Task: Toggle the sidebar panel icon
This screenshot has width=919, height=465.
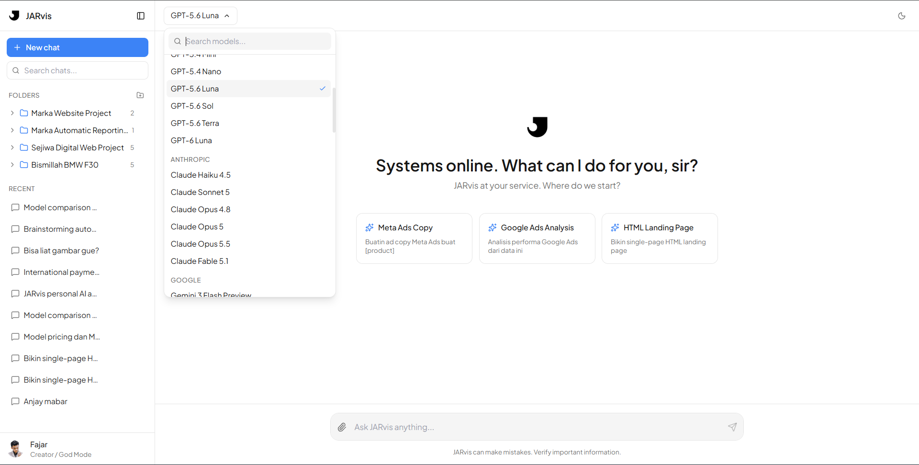Action: pos(141,16)
